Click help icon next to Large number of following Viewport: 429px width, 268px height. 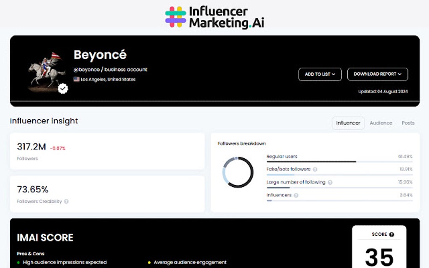[x=330, y=182]
